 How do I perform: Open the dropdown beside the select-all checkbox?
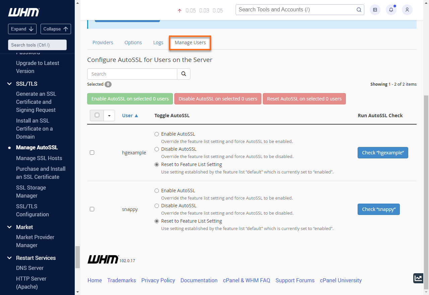tap(109, 115)
